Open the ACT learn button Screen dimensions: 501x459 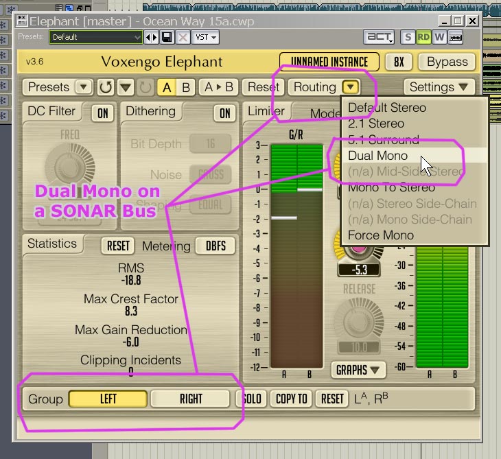[380, 37]
